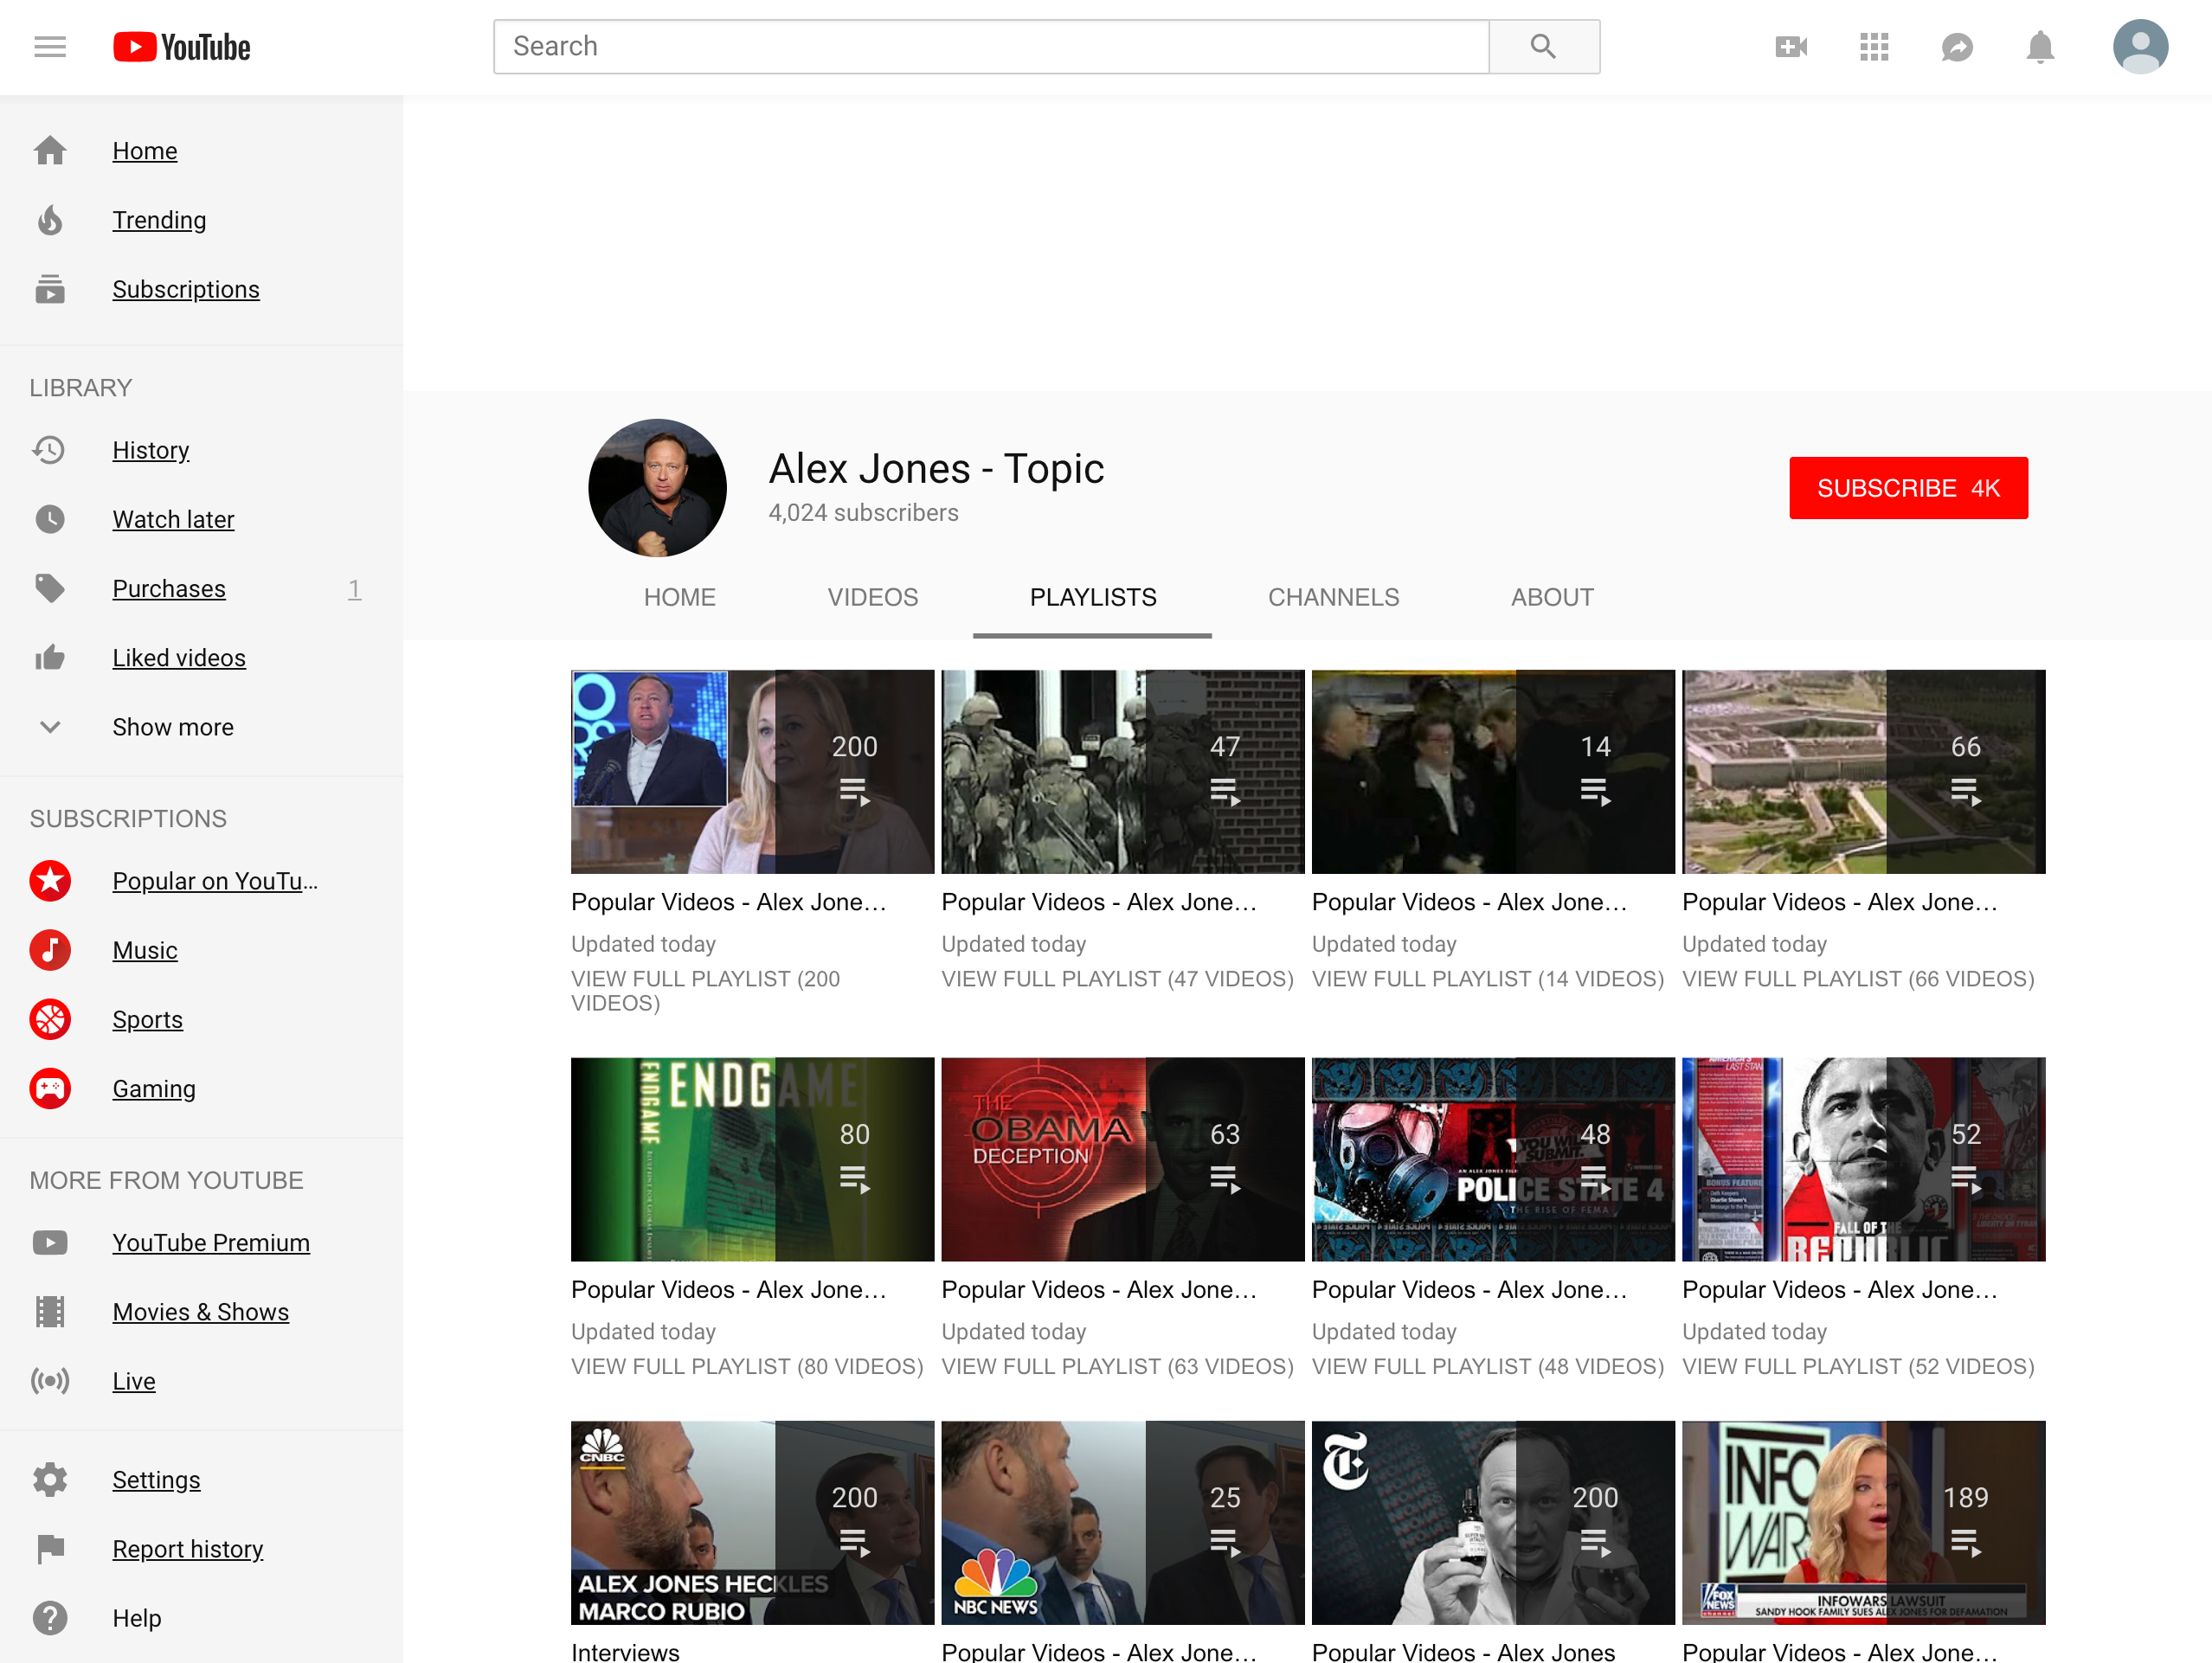Image resolution: width=2212 pixels, height=1663 pixels.
Task: Click the search magnifier button
Action: click(1543, 47)
